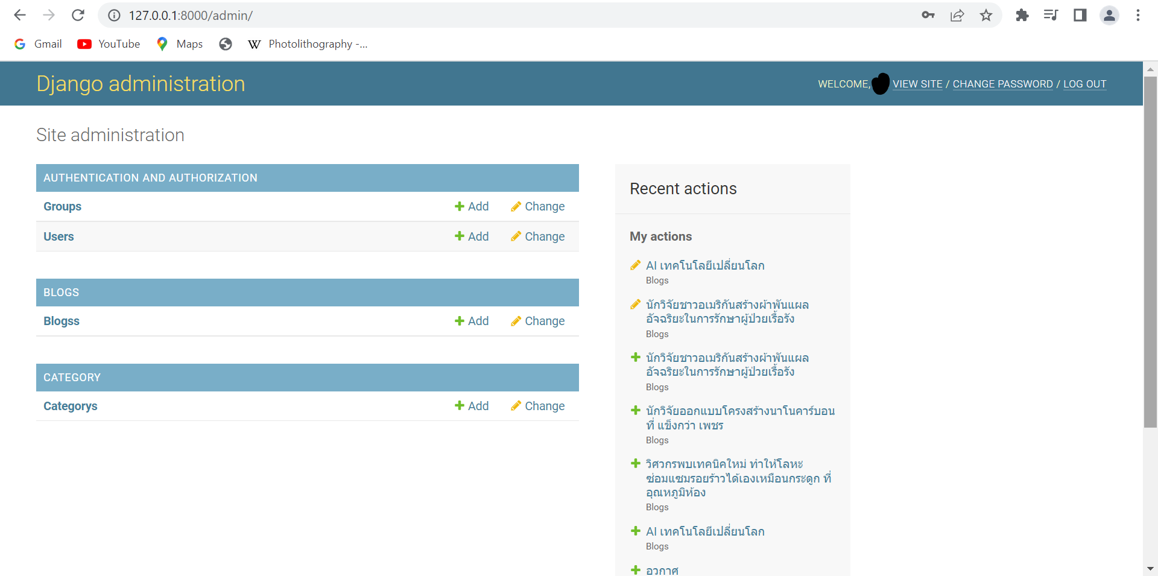This screenshot has height=576, width=1158.
Task: Open the saved passwords key icon
Action: pyautogui.click(x=928, y=15)
